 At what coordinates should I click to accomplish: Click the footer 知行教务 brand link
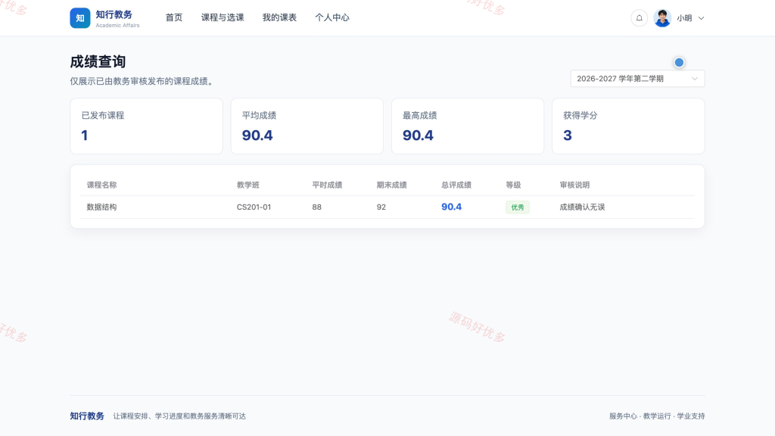87,416
